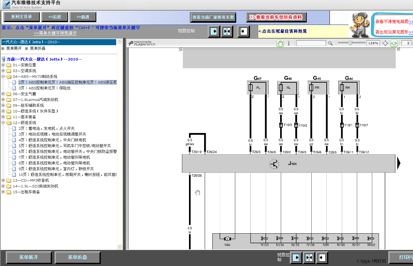
Task: Click the inward-arrows view control icon in bottom bar
Action: tap(309, 257)
